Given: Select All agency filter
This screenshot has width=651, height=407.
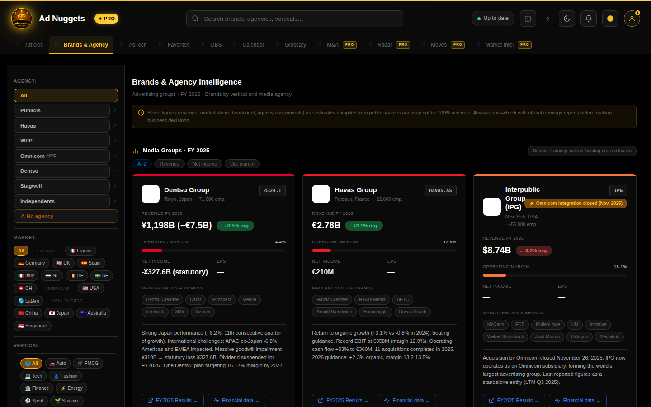Looking at the screenshot, I should point(66,95).
